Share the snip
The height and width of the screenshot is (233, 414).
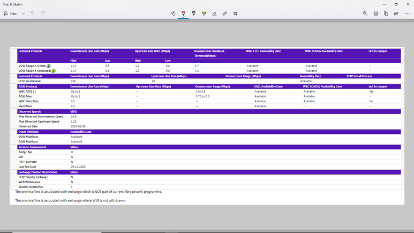(396, 13)
